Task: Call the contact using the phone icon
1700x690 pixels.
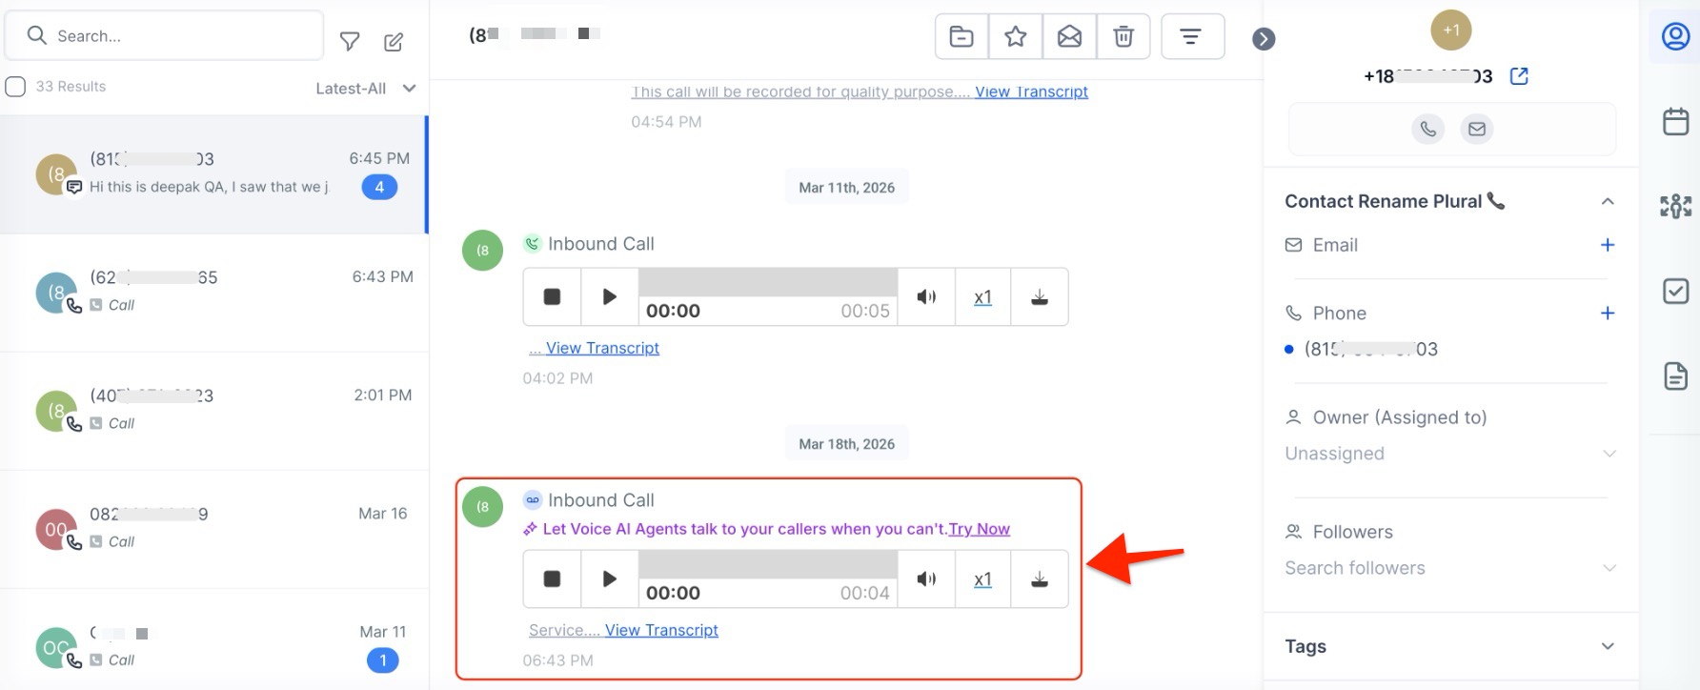Action: [1427, 129]
